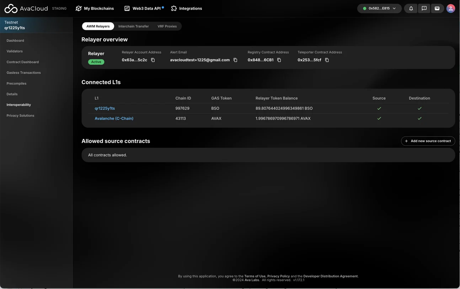This screenshot has width=460, height=289.
Task: Click the BSO gas token cell
Action: pyautogui.click(x=215, y=108)
